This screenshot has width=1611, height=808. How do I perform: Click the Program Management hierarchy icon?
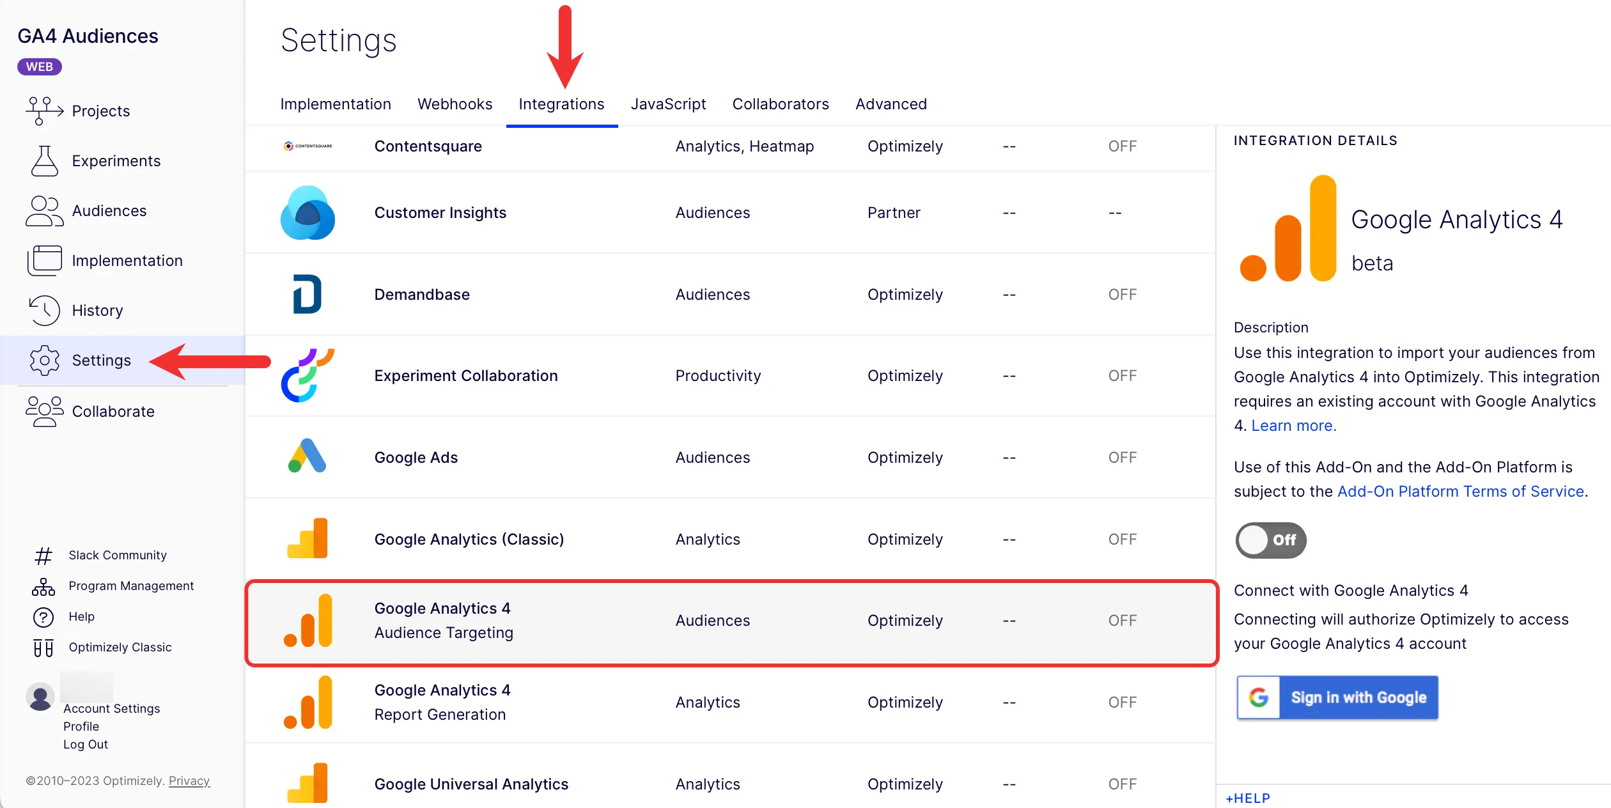tap(43, 586)
